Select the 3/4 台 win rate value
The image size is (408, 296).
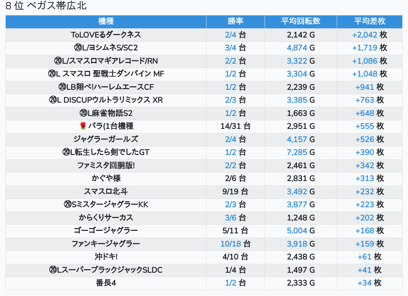[x=235, y=48]
